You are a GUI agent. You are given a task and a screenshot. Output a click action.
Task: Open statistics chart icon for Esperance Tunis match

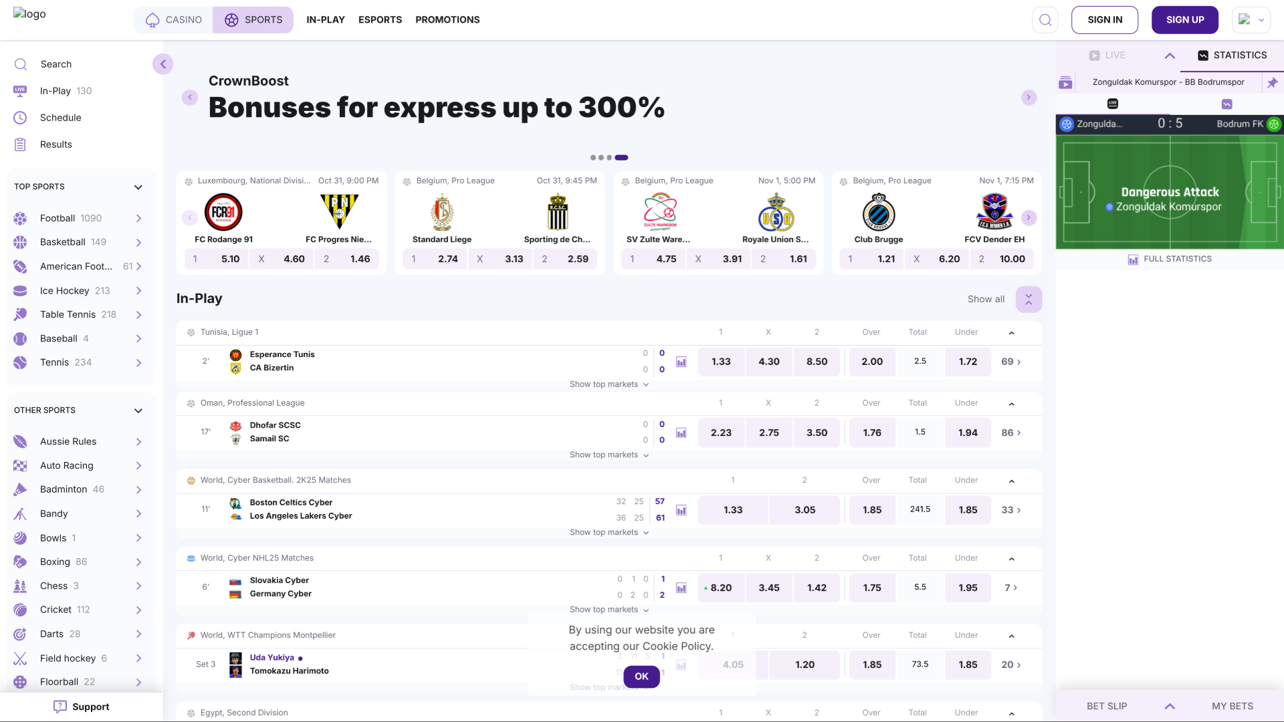tap(681, 362)
